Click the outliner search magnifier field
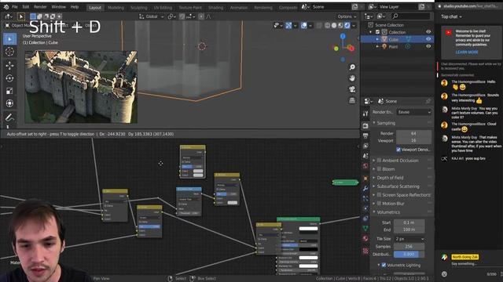 410,16
